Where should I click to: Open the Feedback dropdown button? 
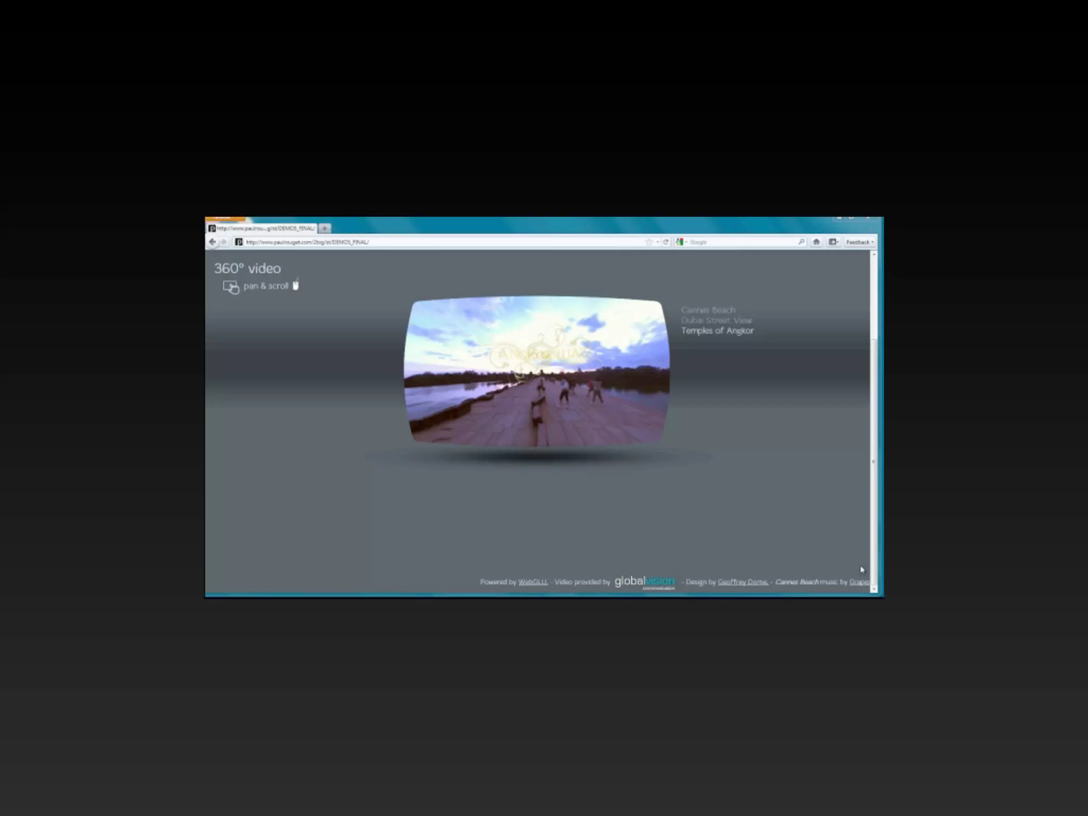[x=860, y=242]
